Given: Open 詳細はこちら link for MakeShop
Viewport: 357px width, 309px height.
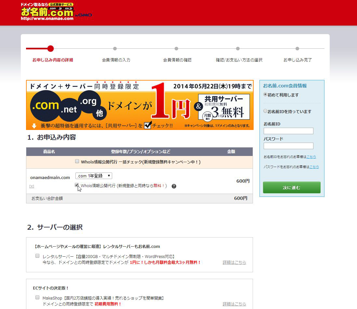Looking at the screenshot, I should coord(234,304).
